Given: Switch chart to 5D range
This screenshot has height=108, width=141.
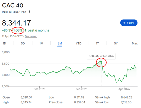Looking at the screenshot, I should 23,43.
